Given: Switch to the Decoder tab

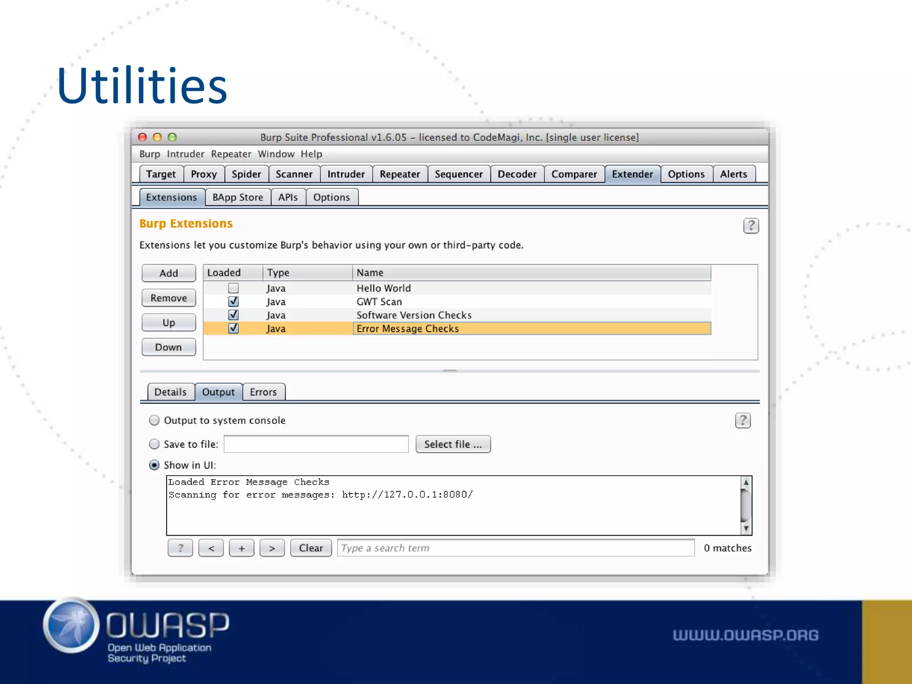Looking at the screenshot, I should [x=517, y=174].
